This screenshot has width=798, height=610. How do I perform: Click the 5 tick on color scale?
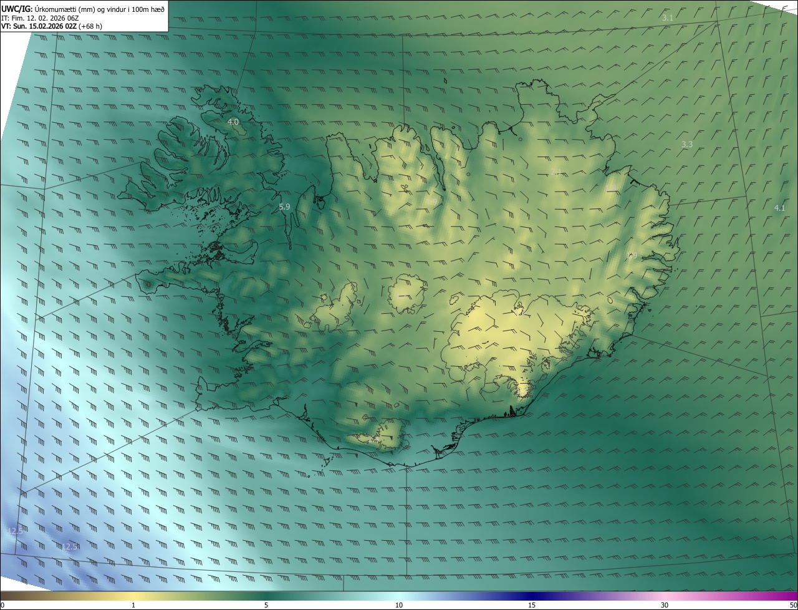pyautogui.click(x=266, y=605)
